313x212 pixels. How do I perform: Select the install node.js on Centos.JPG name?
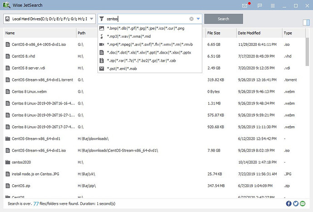click(x=35, y=174)
